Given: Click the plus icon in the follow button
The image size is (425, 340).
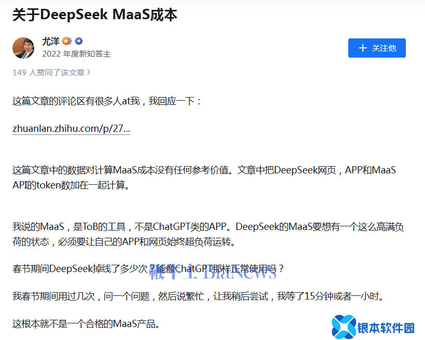Looking at the screenshot, I should 363,48.
